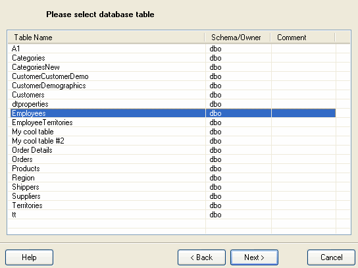This screenshot has width=358, height=268.
Task: Sort by the Table Name column header
Action: pyautogui.click(x=106, y=38)
